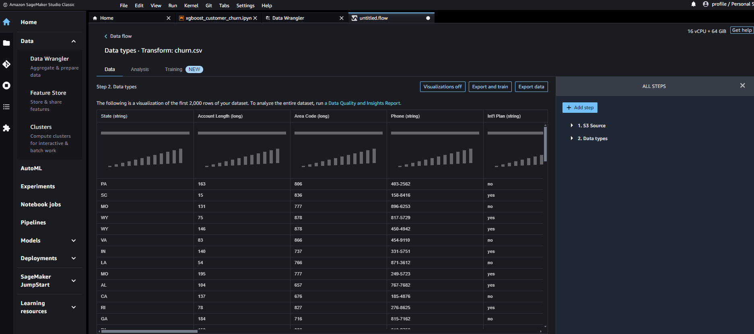The height and width of the screenshot is (334, 754).
Task: Click Int'l Plan (string) column header
Action: pyautogui.click(x=515, y=116)
